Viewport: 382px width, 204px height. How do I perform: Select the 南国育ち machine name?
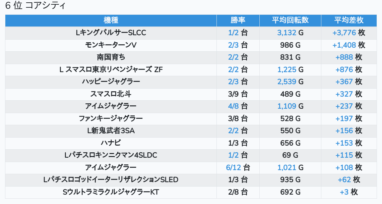(111, 57)
